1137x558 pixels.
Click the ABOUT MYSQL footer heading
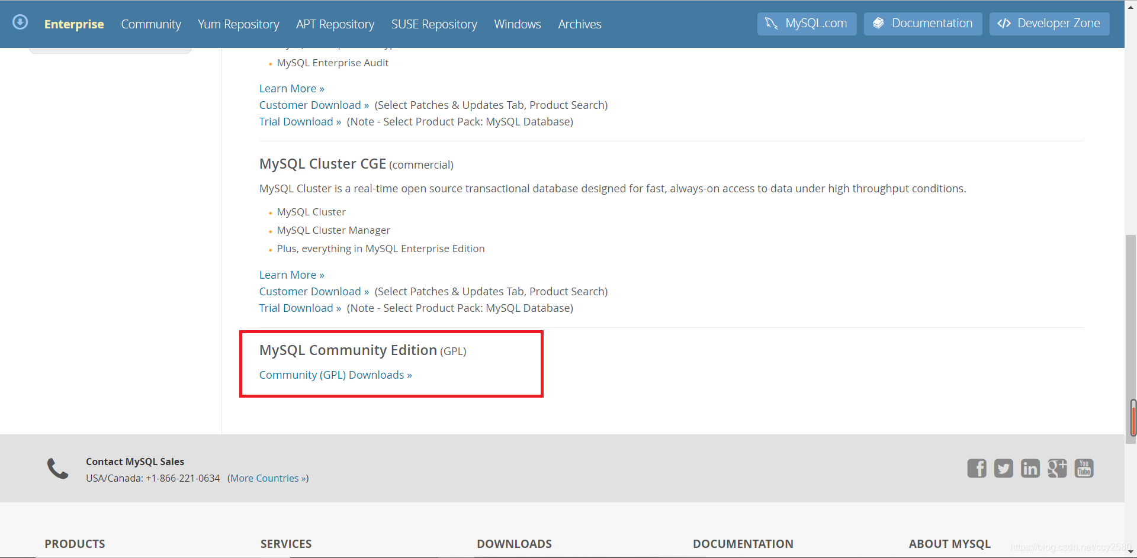(950, 544)
